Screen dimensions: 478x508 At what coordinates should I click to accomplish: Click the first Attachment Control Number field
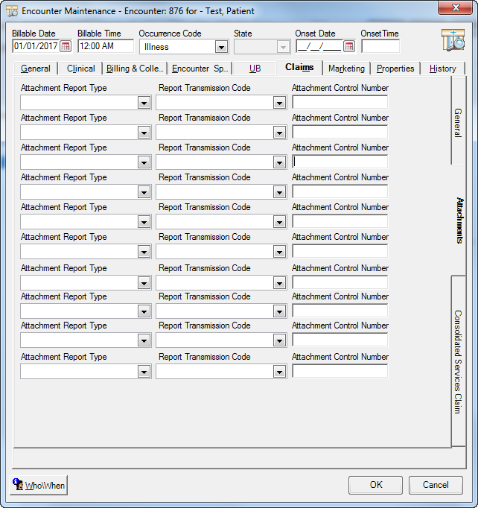coord(340,102)
